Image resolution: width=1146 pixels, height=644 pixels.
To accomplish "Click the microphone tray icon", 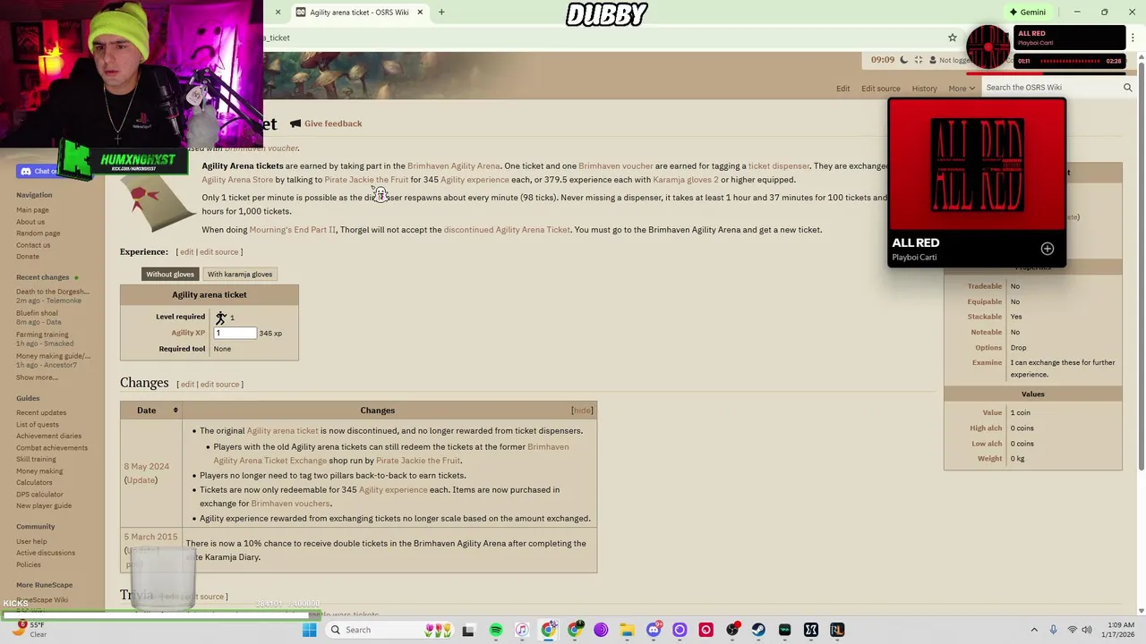I will [1053, 631].
